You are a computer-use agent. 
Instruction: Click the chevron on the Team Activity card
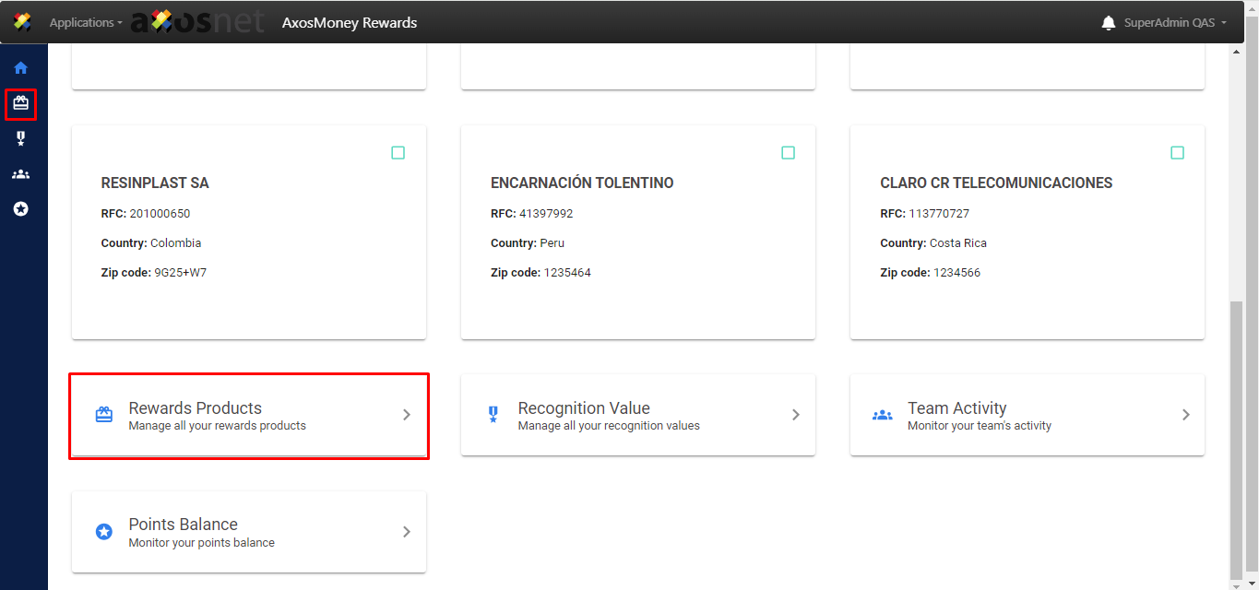(1186, 415)
